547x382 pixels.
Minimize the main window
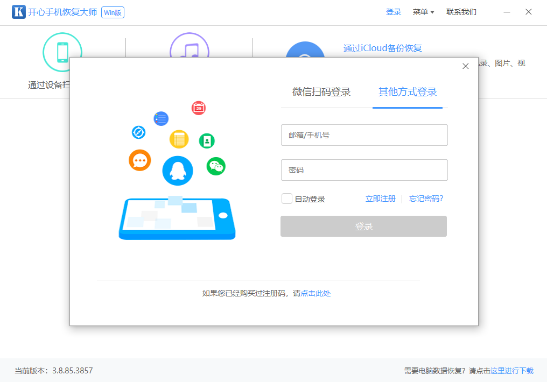coord(507,12)
